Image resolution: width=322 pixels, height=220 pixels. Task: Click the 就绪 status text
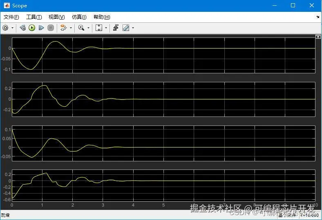[5, 215]
